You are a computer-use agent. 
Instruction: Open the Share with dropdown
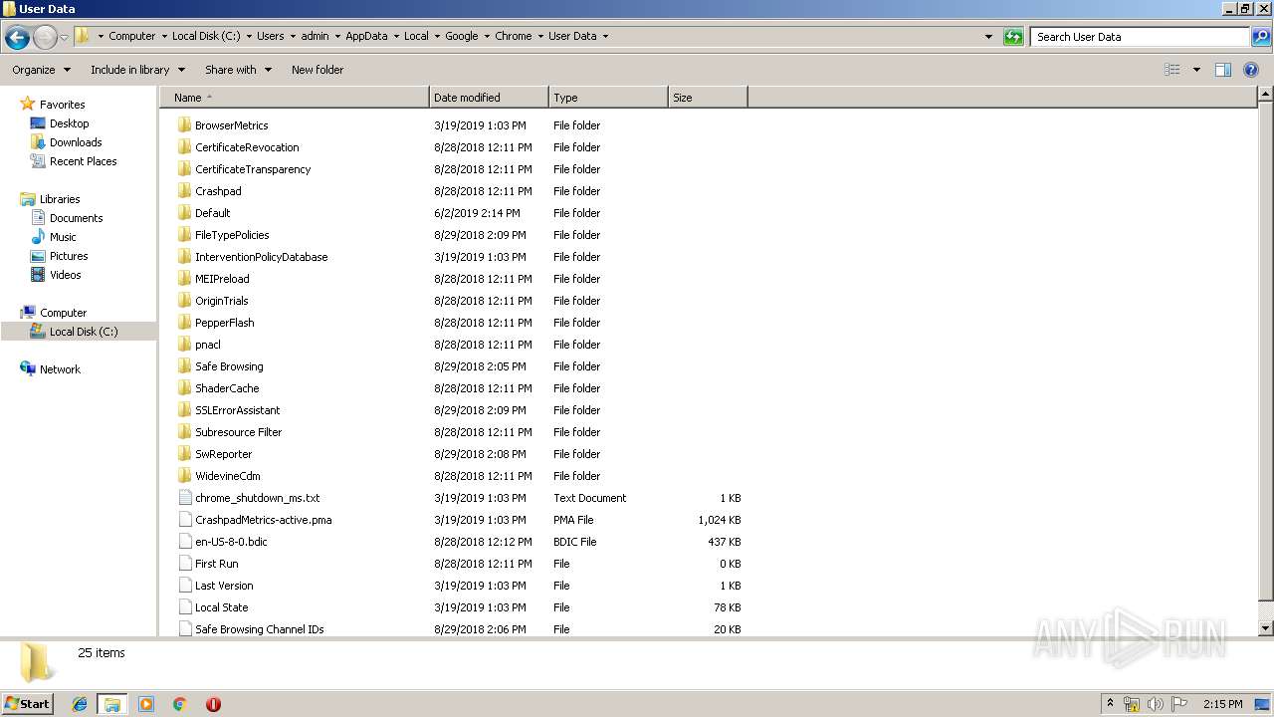click(x=238, y=70)
